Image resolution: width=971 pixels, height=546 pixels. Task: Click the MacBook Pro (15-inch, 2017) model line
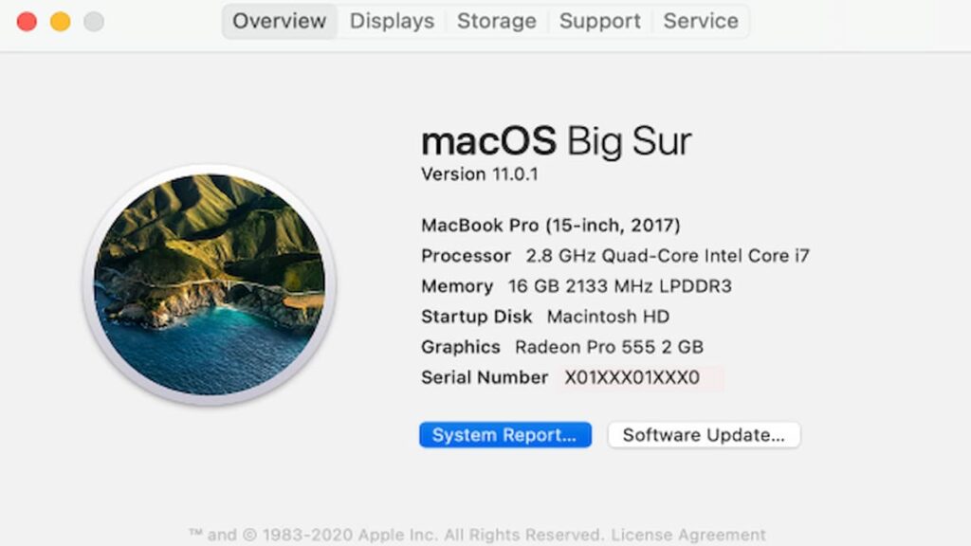[x=551, y=225]
